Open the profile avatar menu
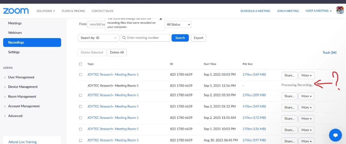 pyautogui.click(x=340, y=10)
